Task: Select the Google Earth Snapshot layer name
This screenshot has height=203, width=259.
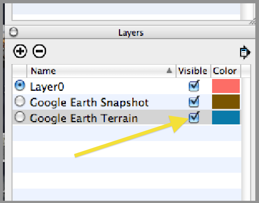Action: 89,102
